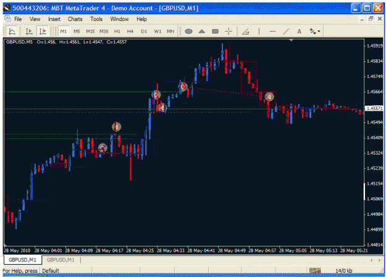Switch to the M15 timeframe
The height and width of the screenshot is (277, 386).
pos(90,32)
